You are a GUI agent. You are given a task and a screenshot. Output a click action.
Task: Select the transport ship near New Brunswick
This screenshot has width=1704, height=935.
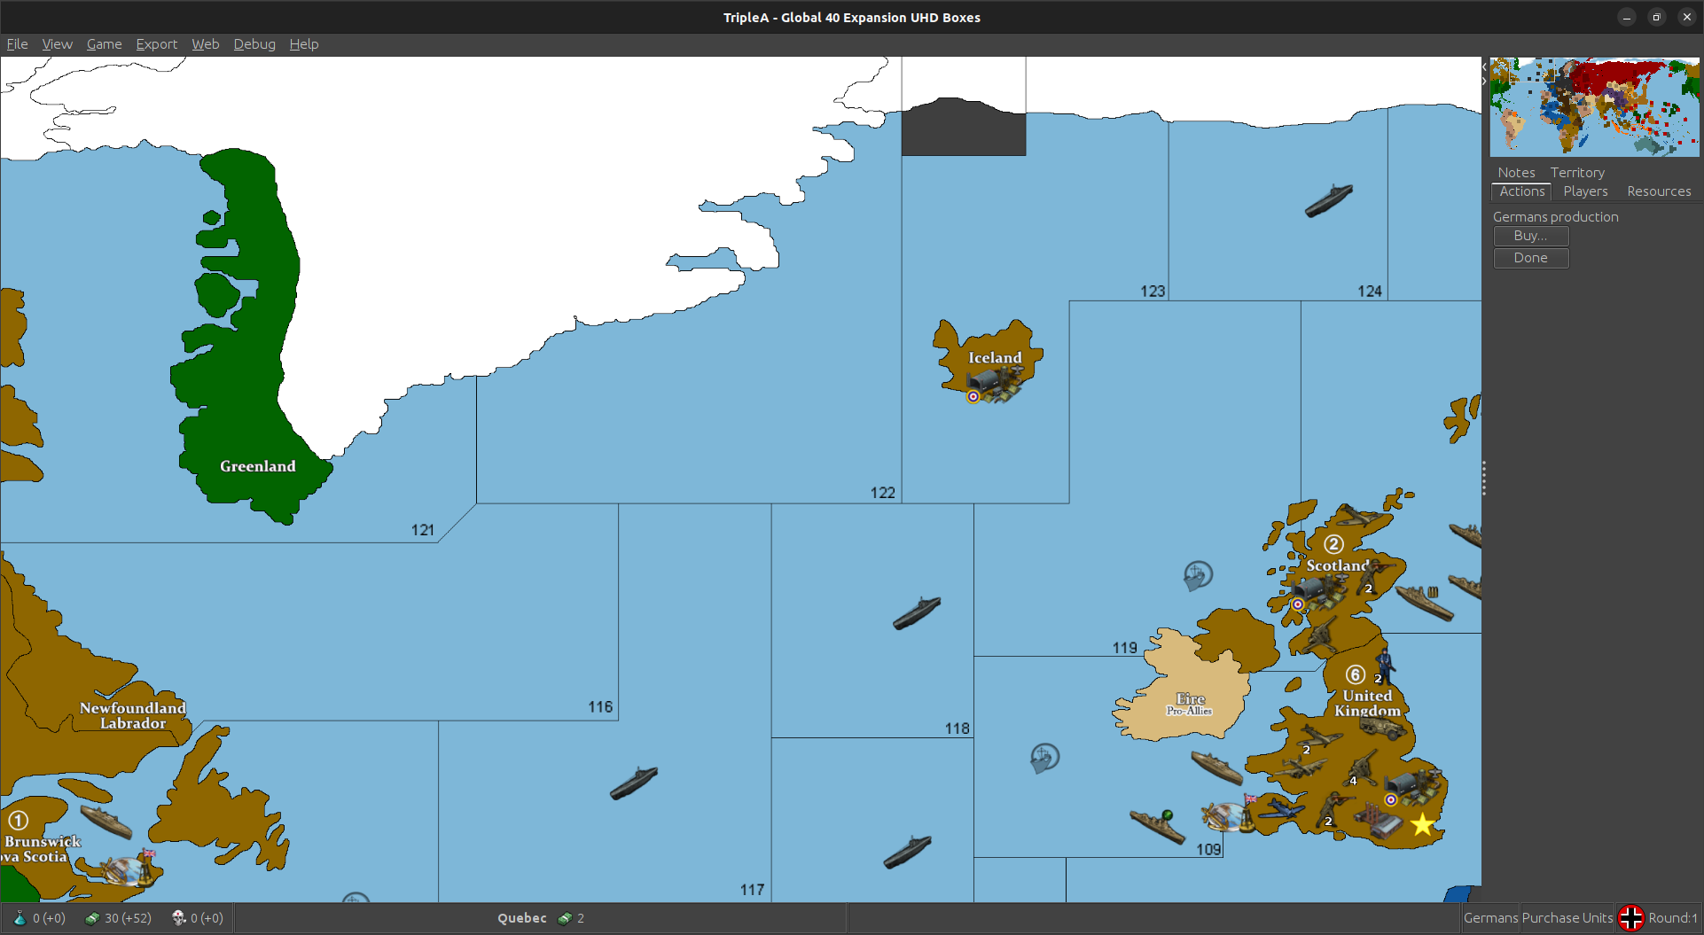coord(106,822)
